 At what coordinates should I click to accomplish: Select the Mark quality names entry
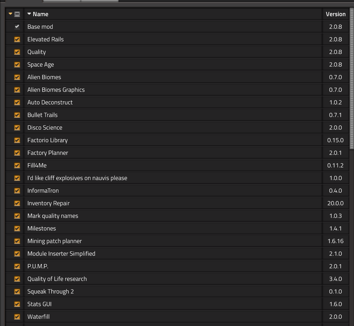[53, 216]
